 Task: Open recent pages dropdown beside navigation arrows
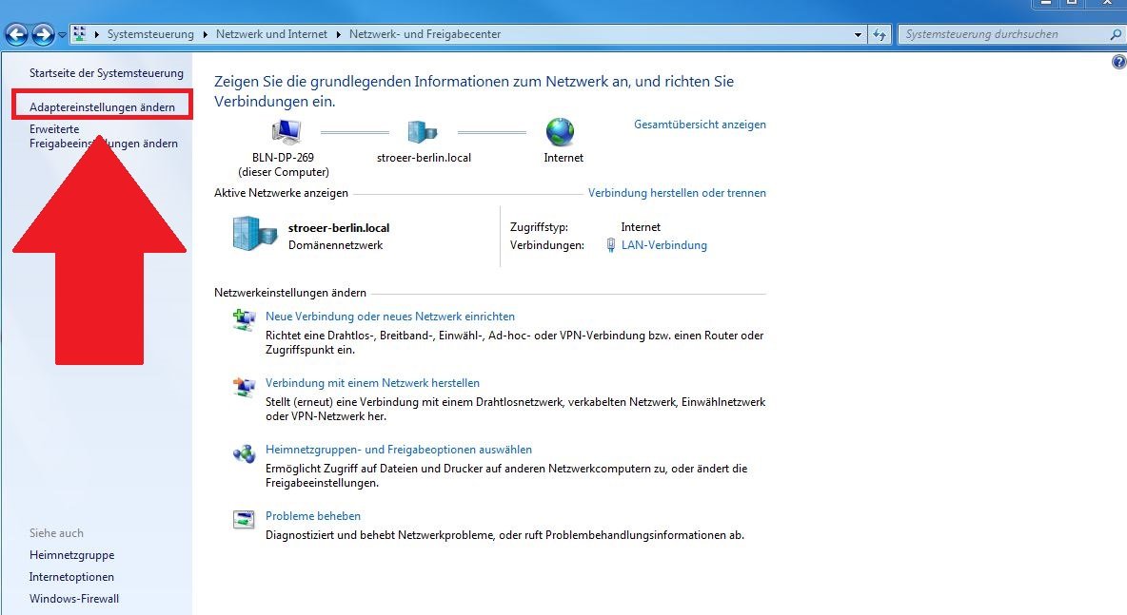(x=62, y=34)
